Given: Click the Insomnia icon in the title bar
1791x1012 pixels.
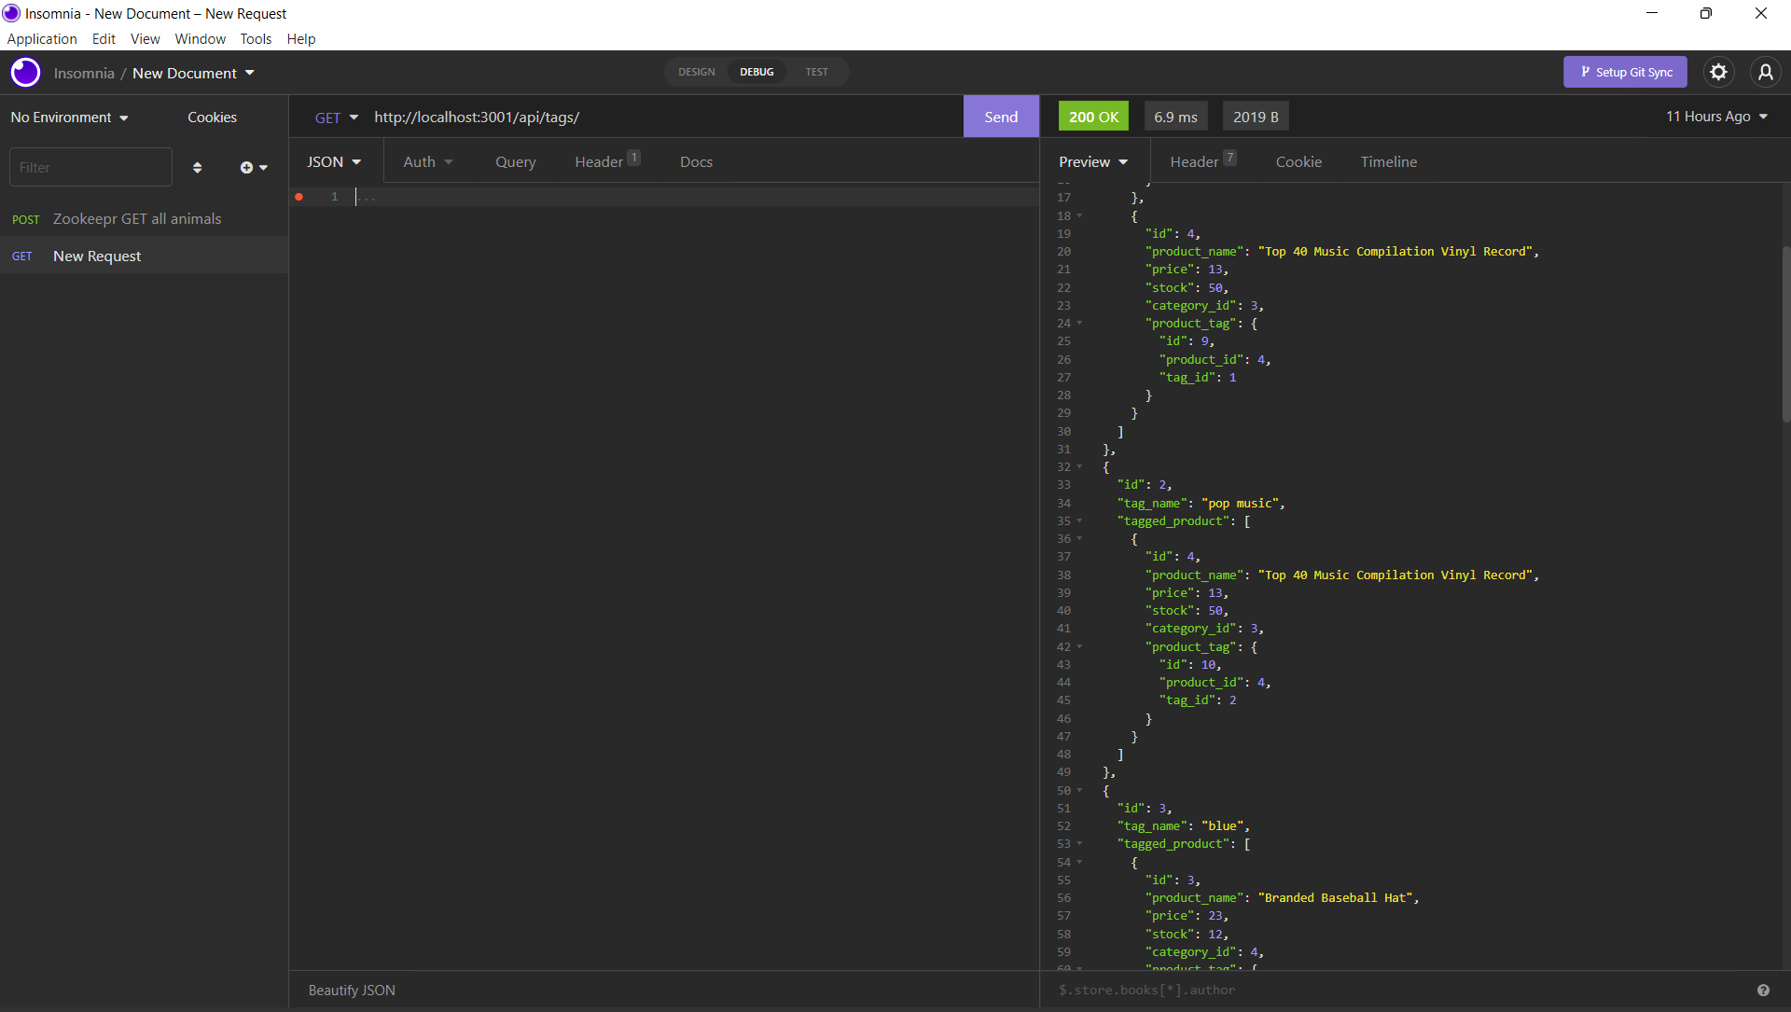Looking at the screenshot, I should pyautogui.click(x=11, y=13).
